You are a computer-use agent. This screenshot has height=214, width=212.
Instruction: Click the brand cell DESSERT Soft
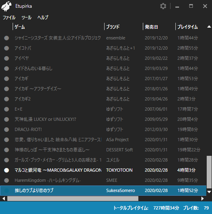tap(120, 150)
